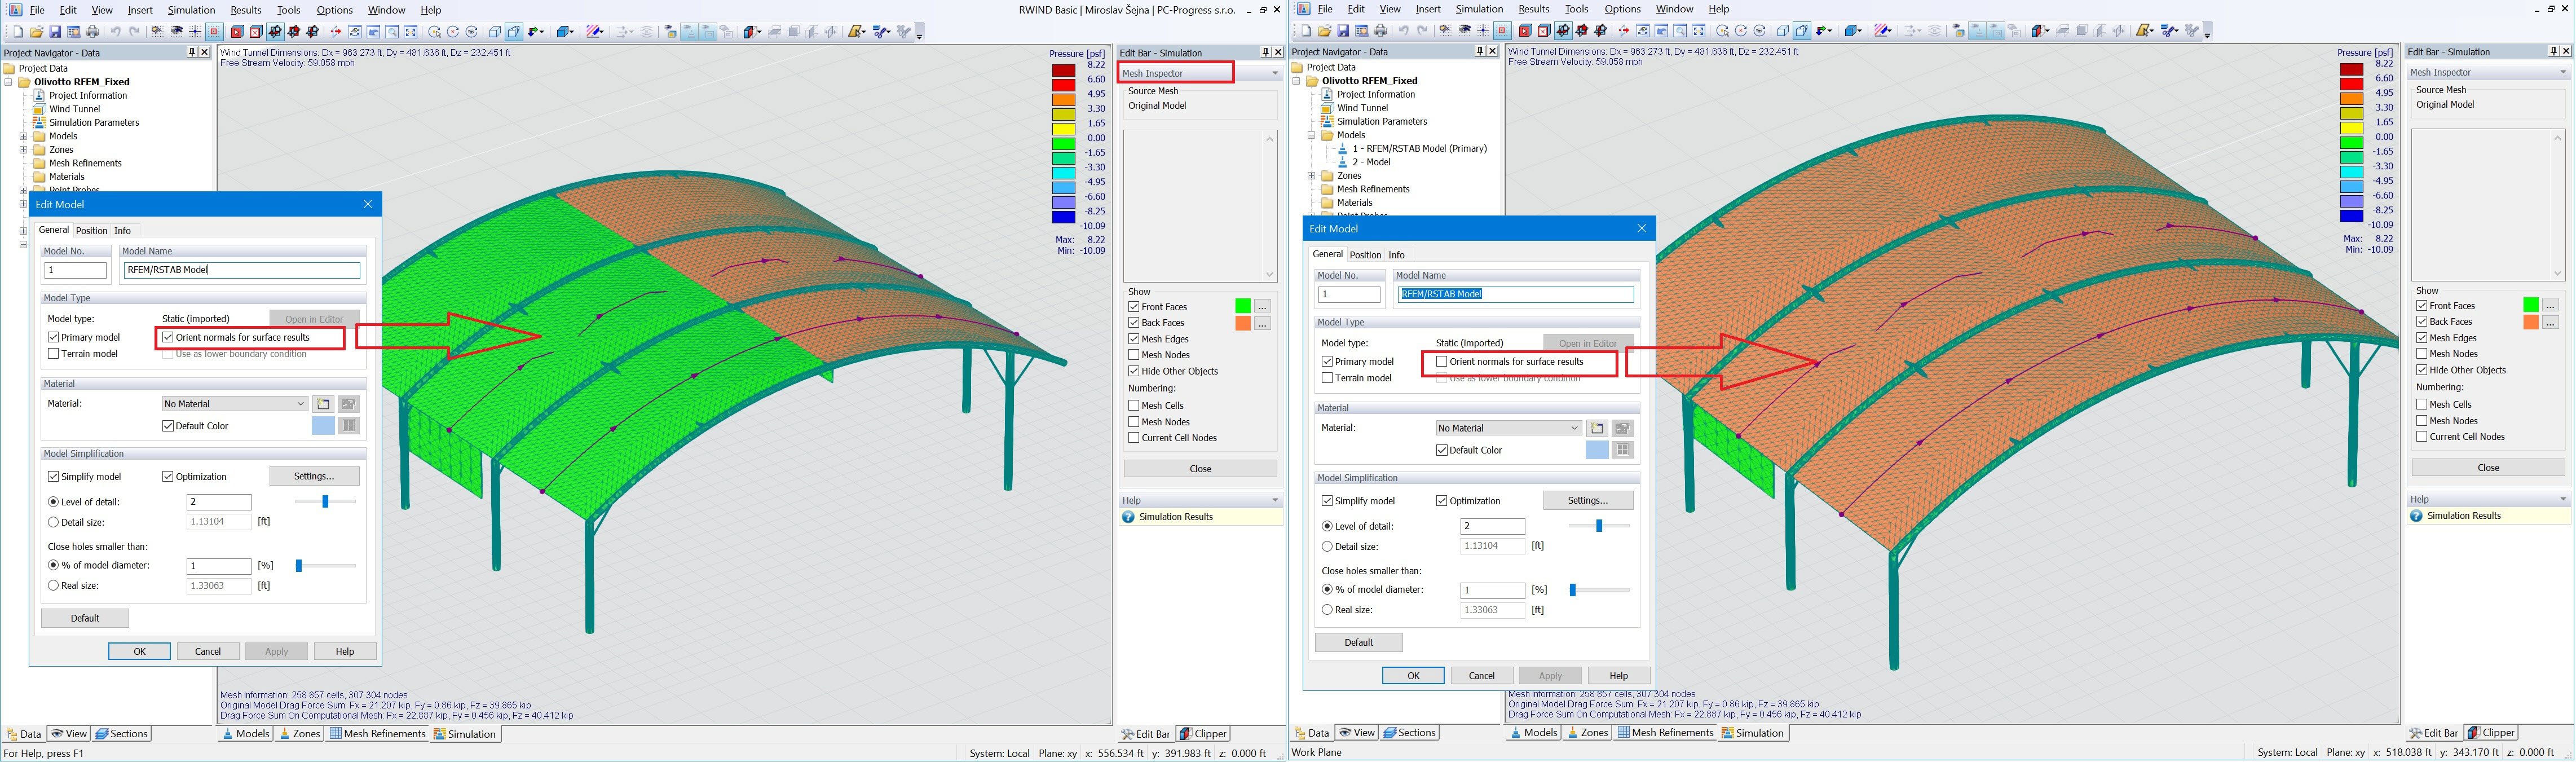Open Material dropdown in left Edit Model dialog
This screenshot has height=762, width=2576.
click(x=300, y=404)
